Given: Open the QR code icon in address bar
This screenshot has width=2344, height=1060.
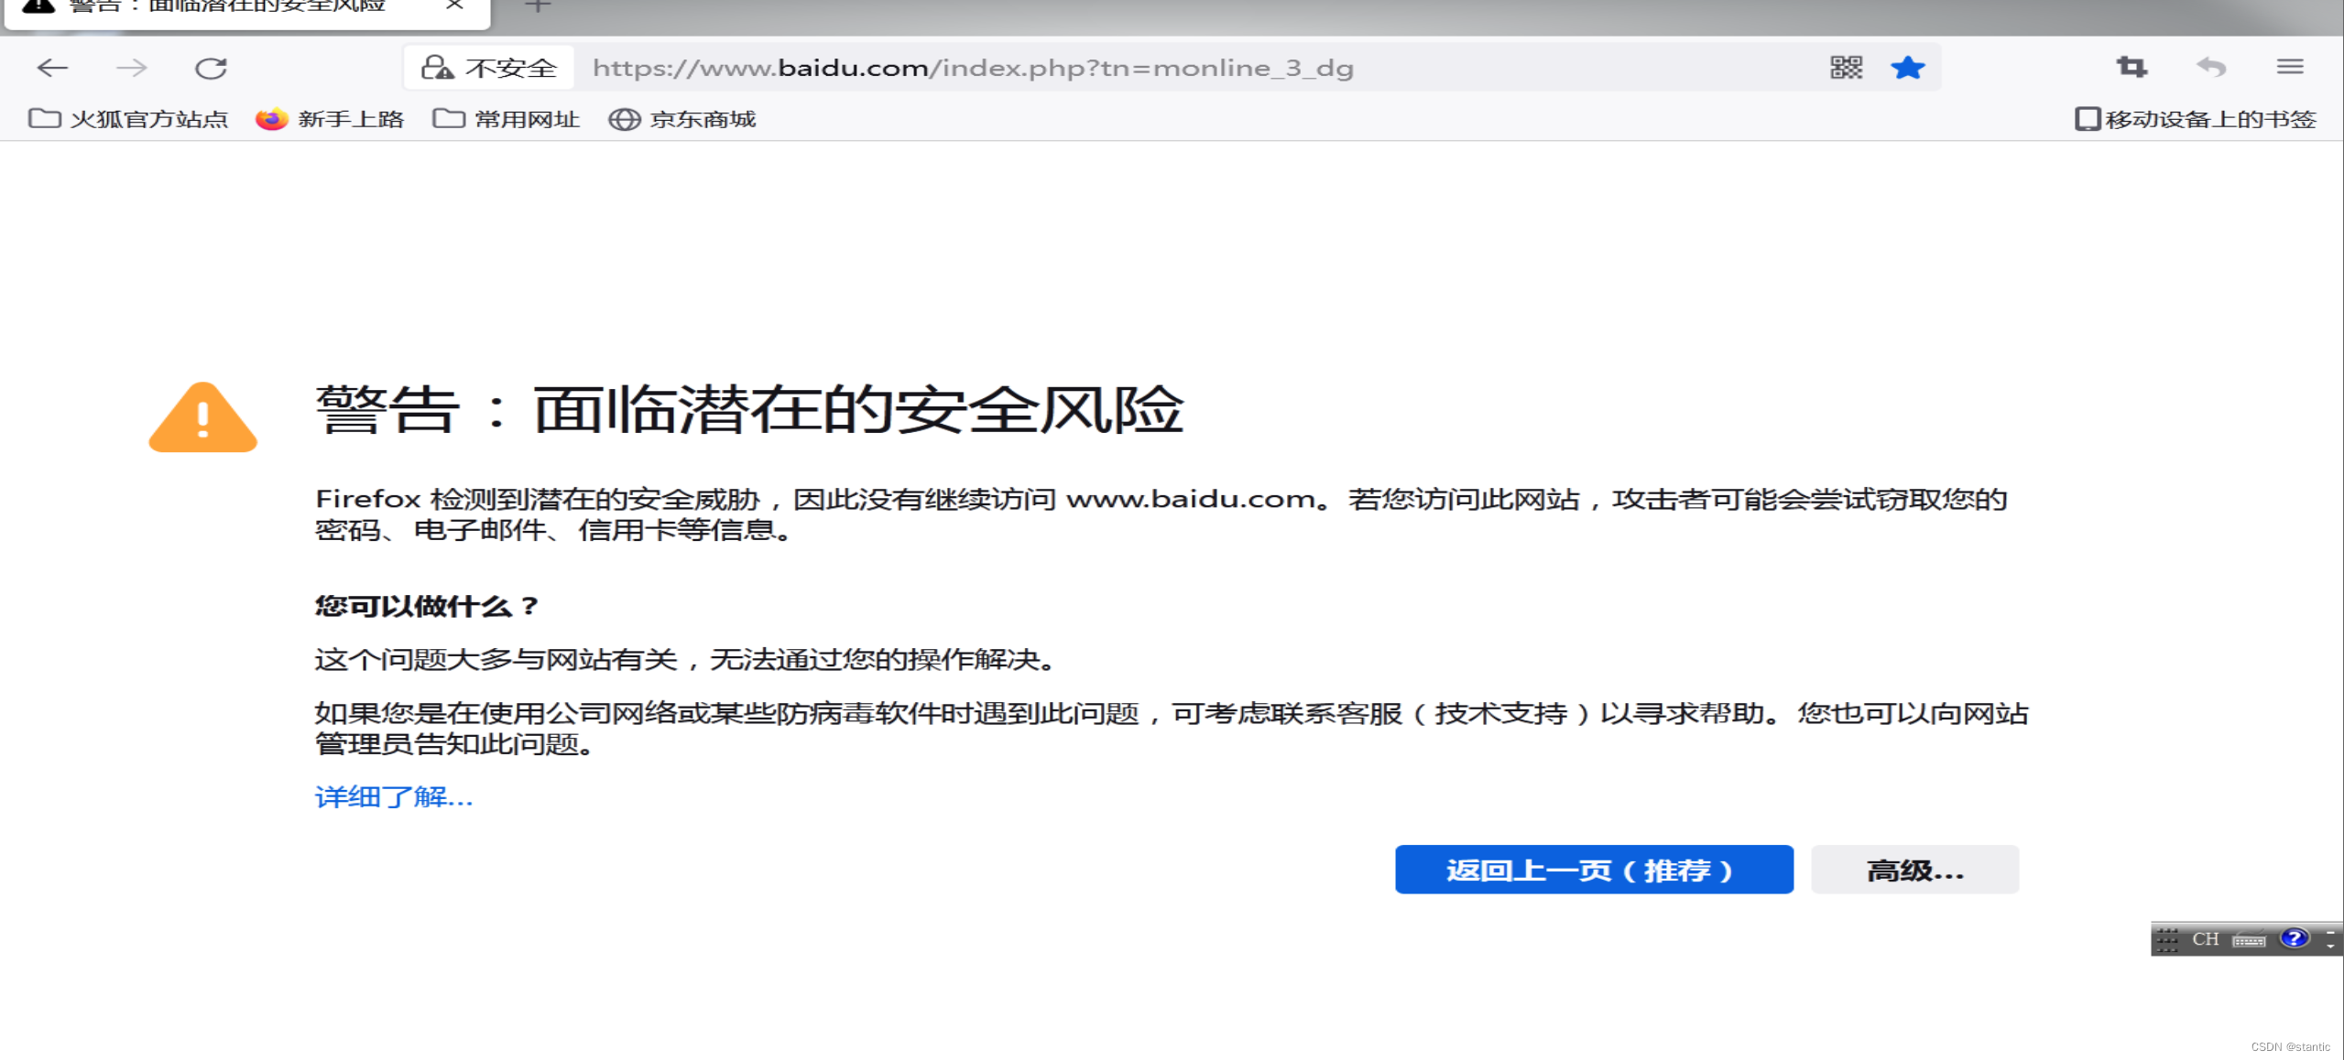Looking at the screenshot, I should coord(1846,68).
